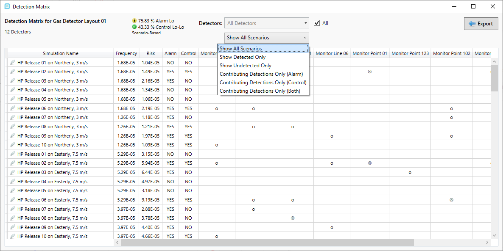The width and height of the screenshot is (503, 251).
Task: Uncheck the All detectors checkbox
Action: click(x=317, y=23)
